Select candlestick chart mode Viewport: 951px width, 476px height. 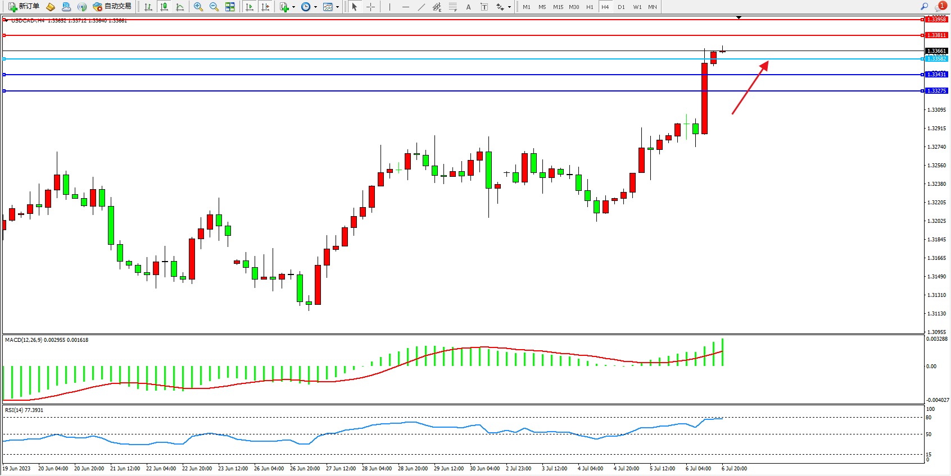[164, 7]
